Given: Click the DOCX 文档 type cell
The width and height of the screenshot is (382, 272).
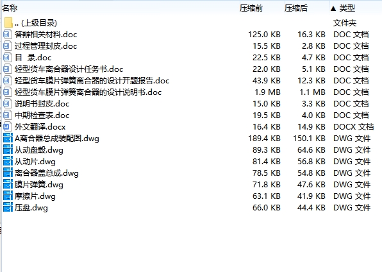Looking at the screenshot, I should pyautogui.click(x=354, y=127).
